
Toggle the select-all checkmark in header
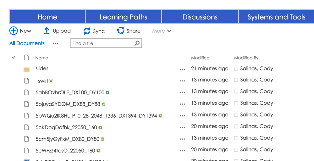(x=14, y=58)
